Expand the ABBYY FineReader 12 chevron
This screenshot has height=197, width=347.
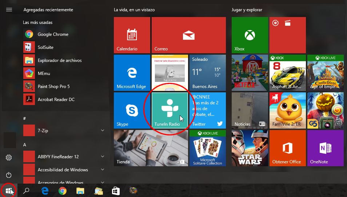[x=103, y=156]
